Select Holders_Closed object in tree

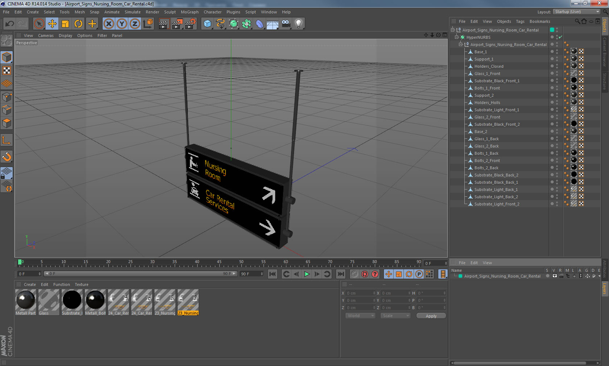[x=489, y=66]
